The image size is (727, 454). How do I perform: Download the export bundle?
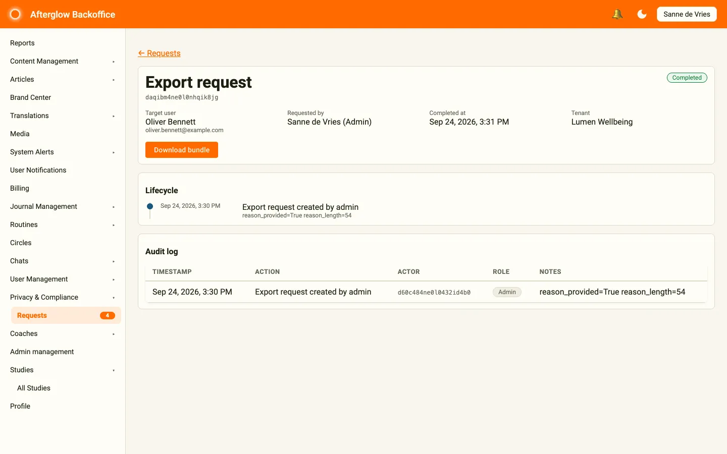pos(182,150)
